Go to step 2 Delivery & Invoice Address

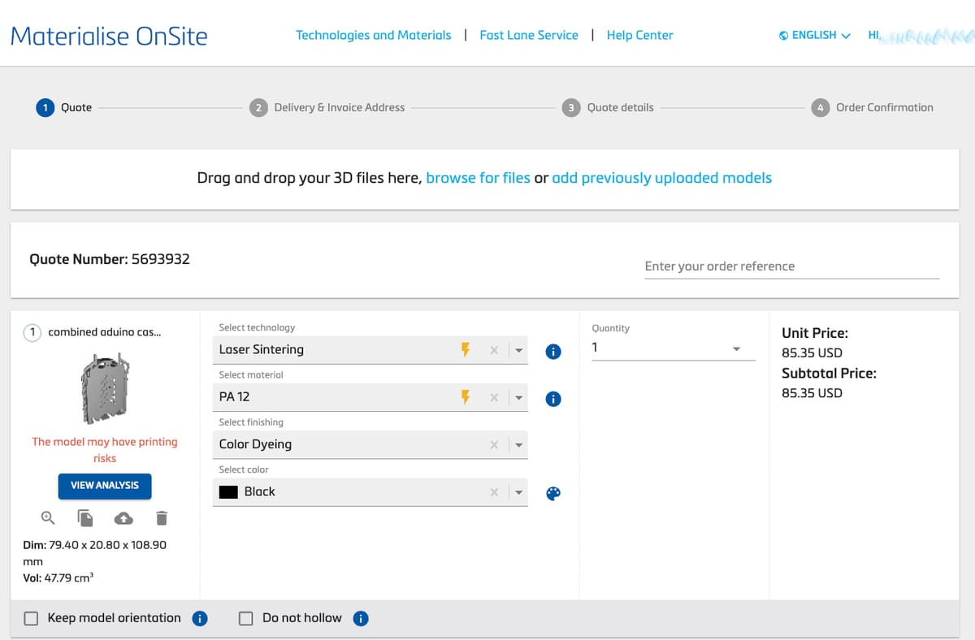pyautogui.click(x=327, y=107)
